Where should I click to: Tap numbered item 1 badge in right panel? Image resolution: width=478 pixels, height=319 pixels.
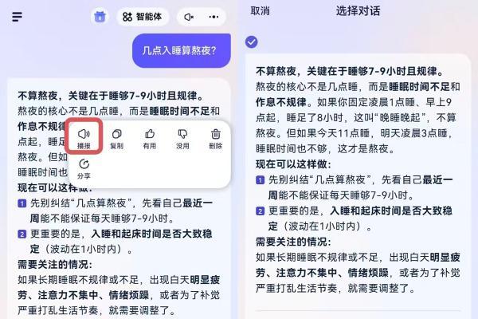pyautogui.click(x=260, y=180)
